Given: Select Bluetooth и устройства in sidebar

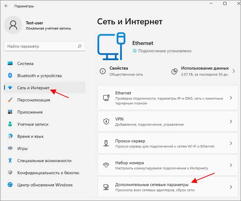Looking at the screenshot, I should 45,76.
